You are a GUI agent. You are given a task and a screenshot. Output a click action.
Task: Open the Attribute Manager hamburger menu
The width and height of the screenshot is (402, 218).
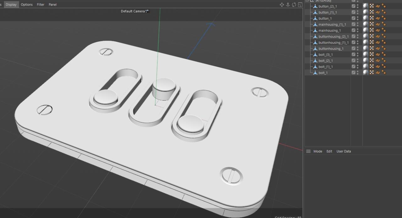pos(308,151)
